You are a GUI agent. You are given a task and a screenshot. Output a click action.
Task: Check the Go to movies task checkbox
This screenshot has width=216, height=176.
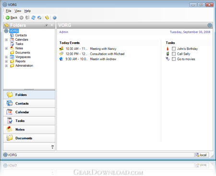174,59
